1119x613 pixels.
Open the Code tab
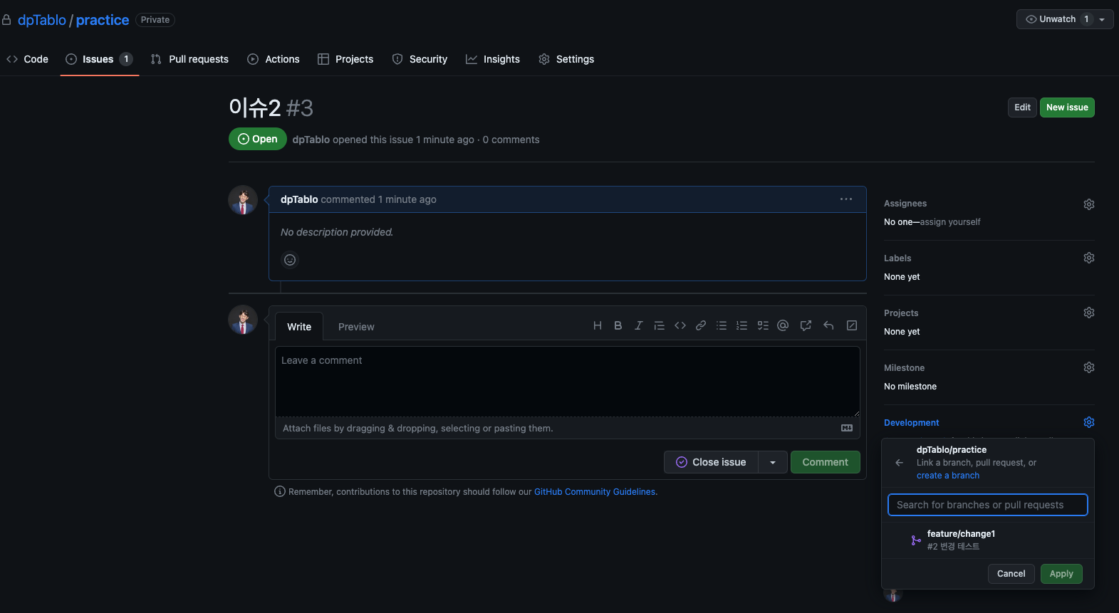pyautogui.click(x=27, y=59)
